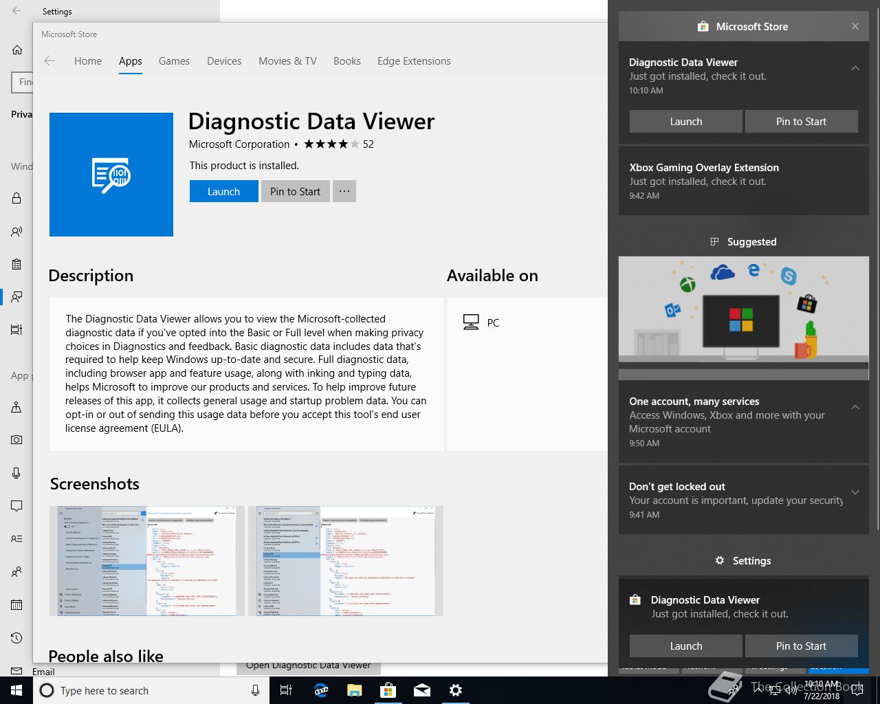Click the Cortana microphone icon on taskbar

[x=255, y=690]
